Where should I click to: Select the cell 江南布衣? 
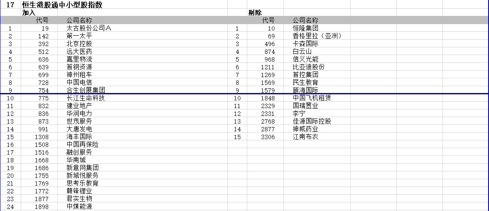[x=305, y=137]
